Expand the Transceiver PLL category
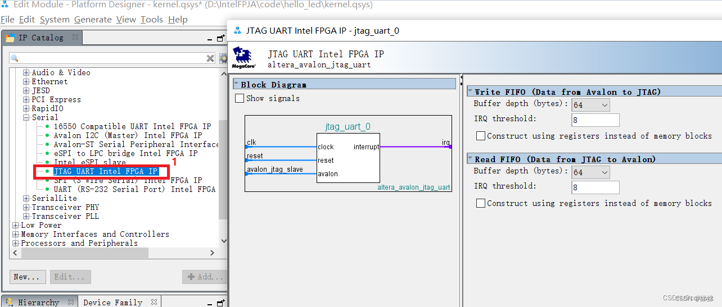The width and height of the screenshot is (722, 307). (x=26, y=216)
